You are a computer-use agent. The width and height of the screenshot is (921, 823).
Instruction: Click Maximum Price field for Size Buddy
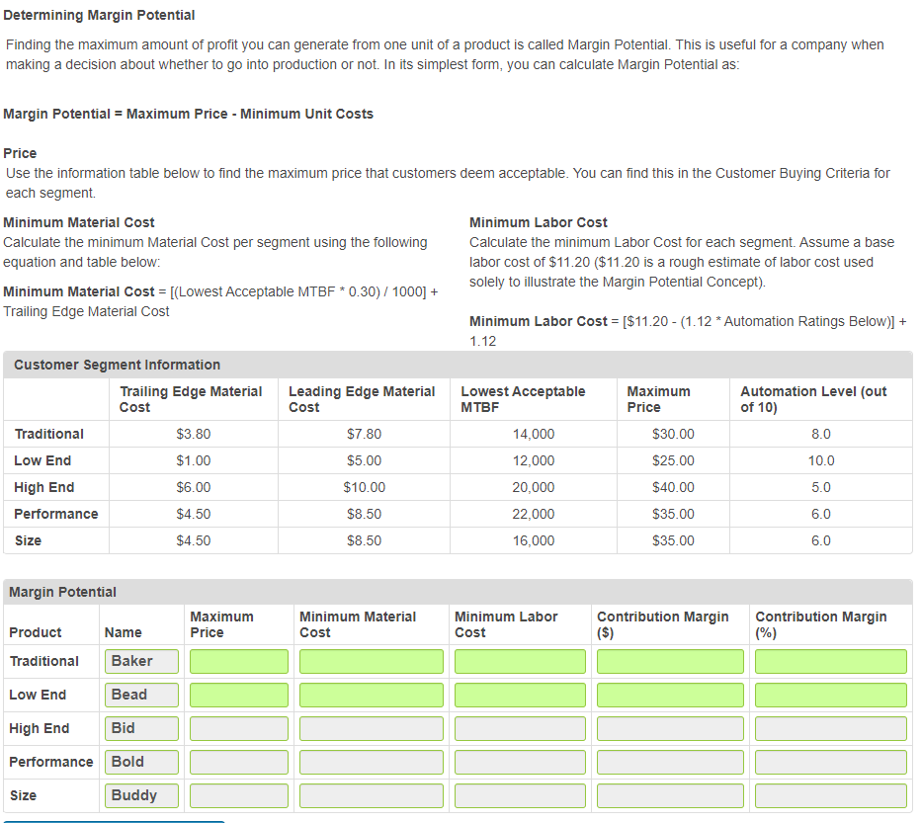click(x=239, y=795)
